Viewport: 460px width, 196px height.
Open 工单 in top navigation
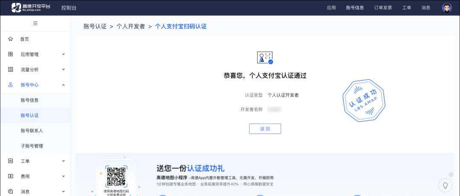[x=407, y=8]
